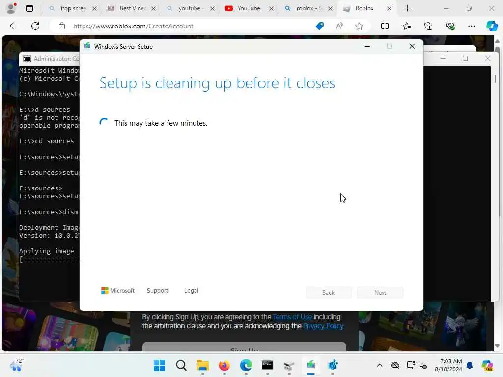This screenshot has height=377, width=503.
Task: Switch to the roblox search tab
Action: (x=307, y=8)
